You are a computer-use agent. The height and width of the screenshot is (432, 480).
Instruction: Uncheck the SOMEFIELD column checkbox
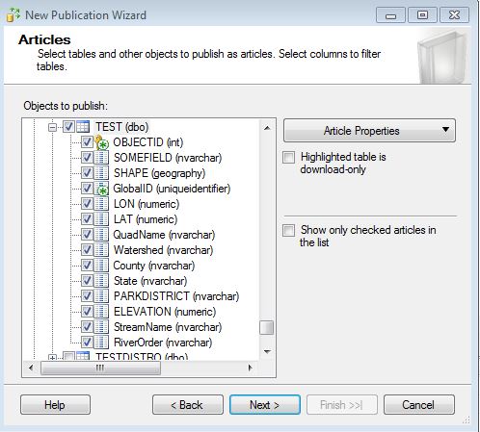click(x=87, y=157)
